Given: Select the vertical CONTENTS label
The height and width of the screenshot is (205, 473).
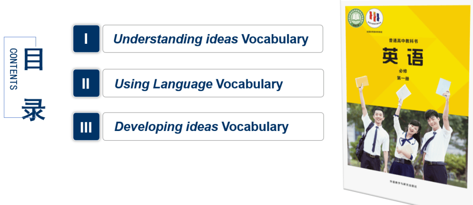Looking at the screenshot, I should tap(14, 69).
